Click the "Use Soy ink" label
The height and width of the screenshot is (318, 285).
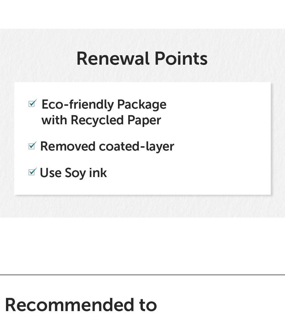tap(73, 173)
